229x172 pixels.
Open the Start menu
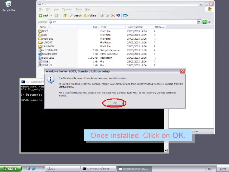point(10,169)
